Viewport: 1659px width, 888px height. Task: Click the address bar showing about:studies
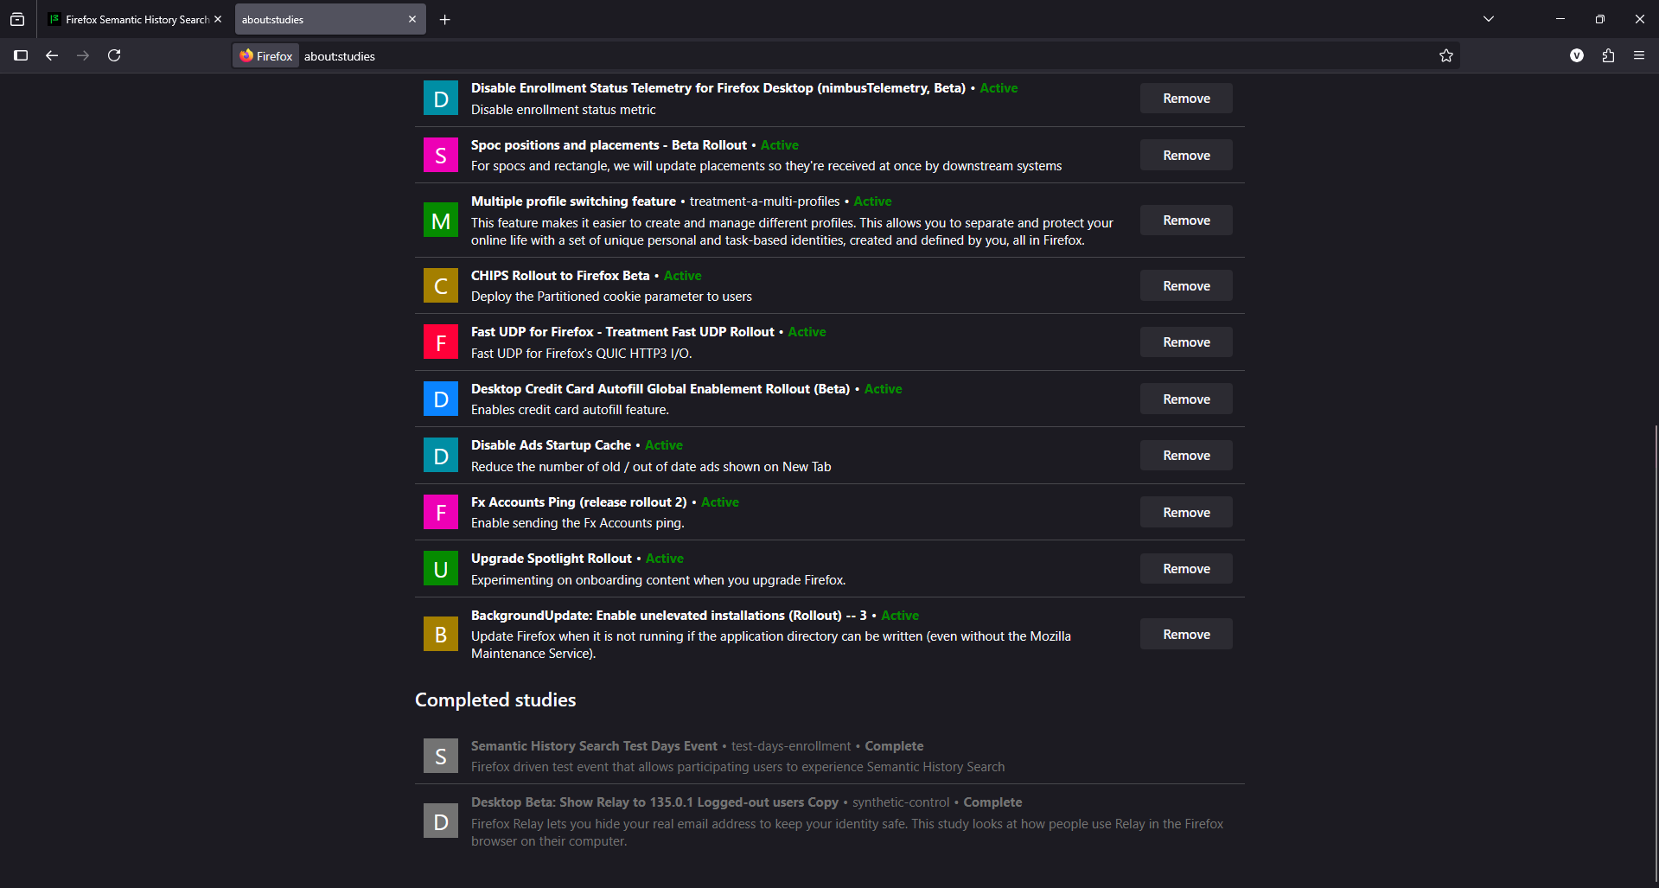click(x=778, y=56)
